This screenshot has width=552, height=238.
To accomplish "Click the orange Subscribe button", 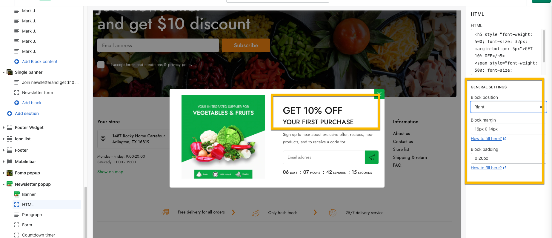I will tap(246, 45).
